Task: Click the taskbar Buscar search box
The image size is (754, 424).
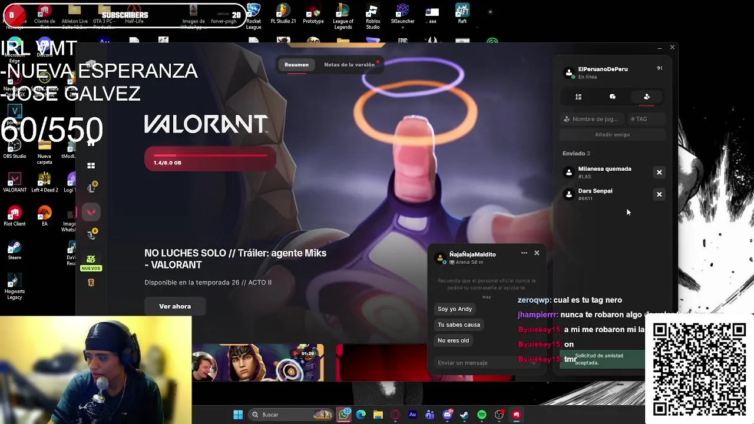Action: click(291, 415)
